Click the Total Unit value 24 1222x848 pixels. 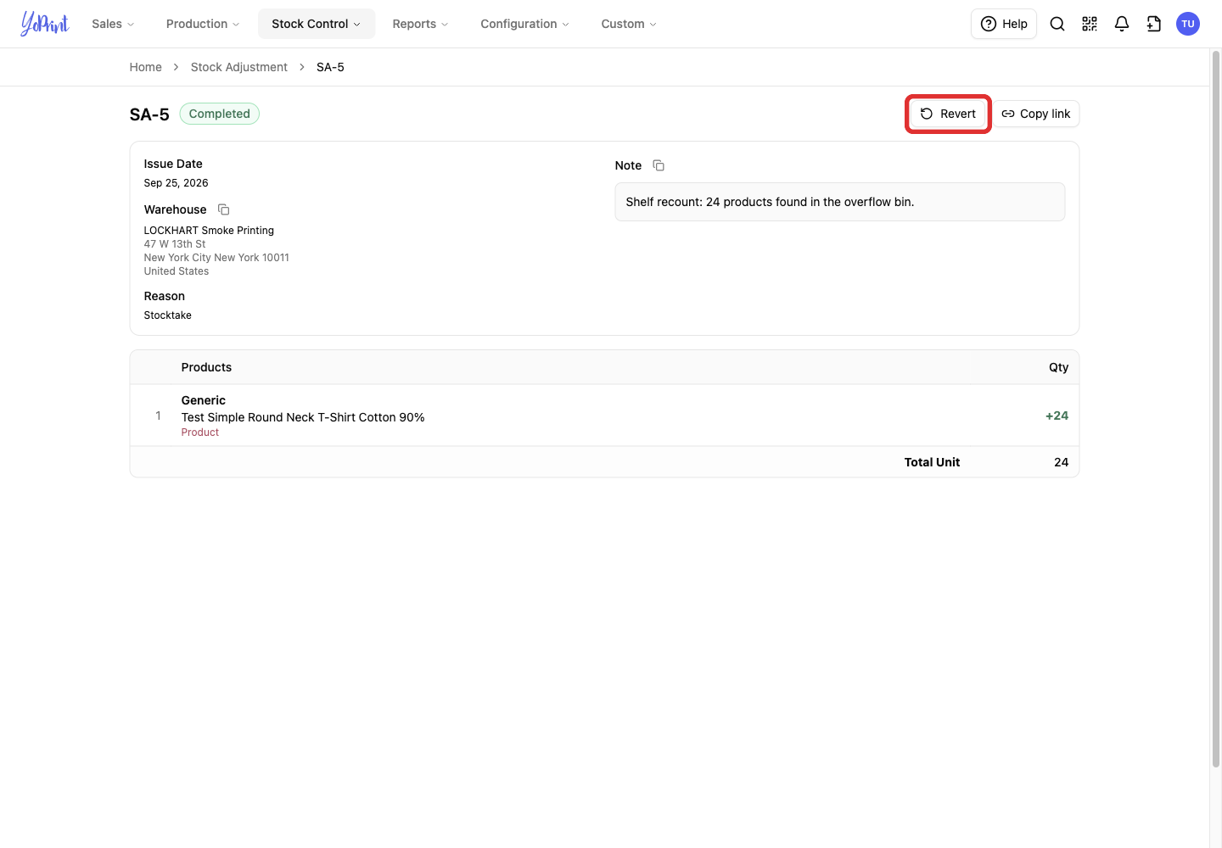(x=1062, y=462)
